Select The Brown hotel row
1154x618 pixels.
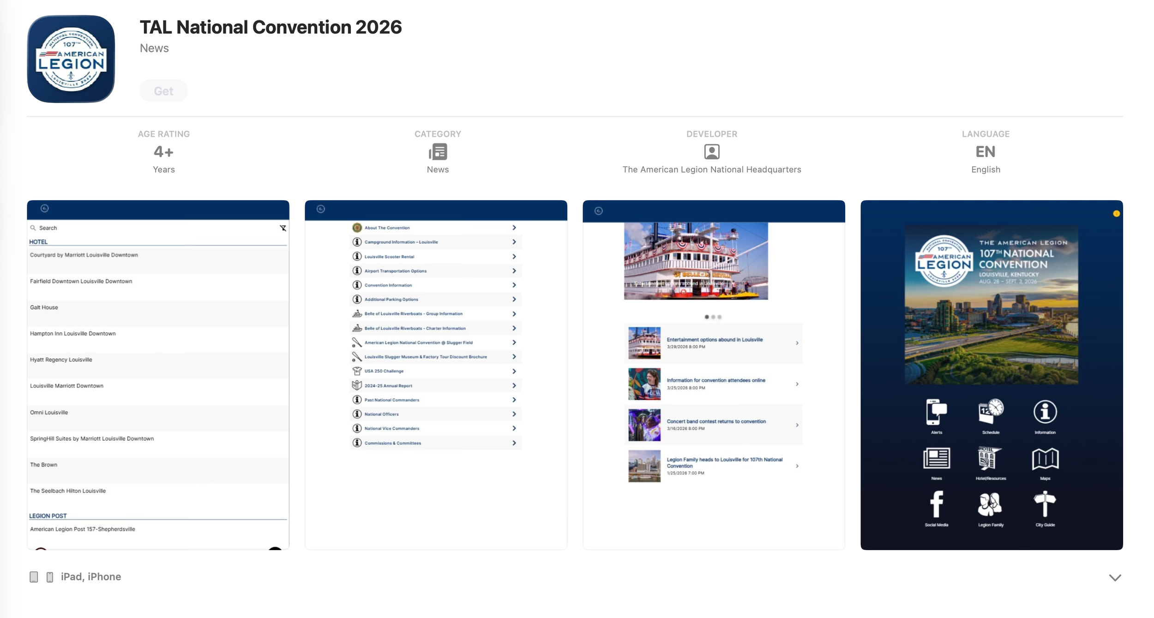tap(158, 471)
